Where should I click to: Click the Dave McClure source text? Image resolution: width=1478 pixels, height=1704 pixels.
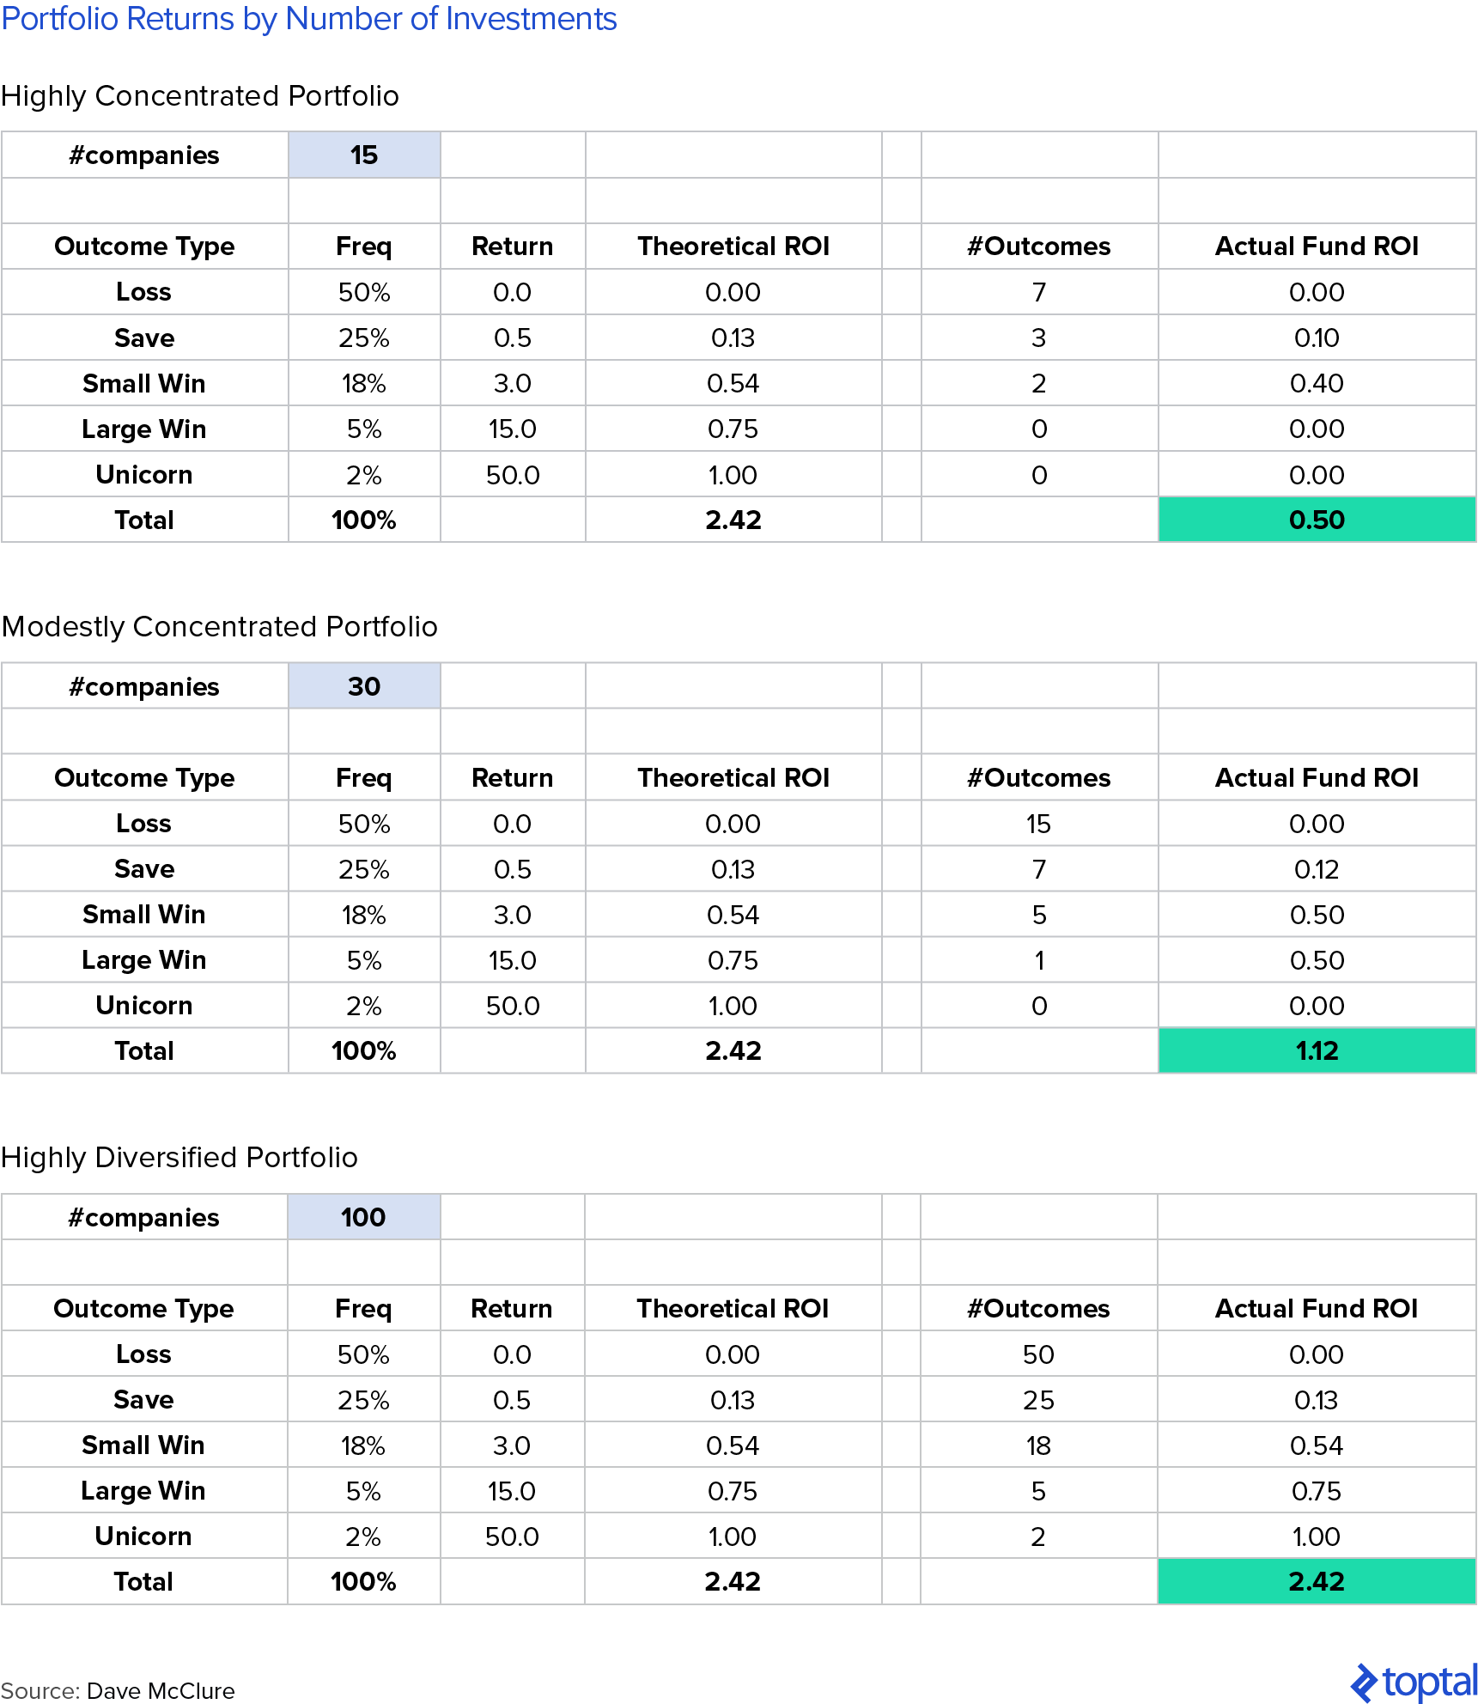coord(161,1690)
